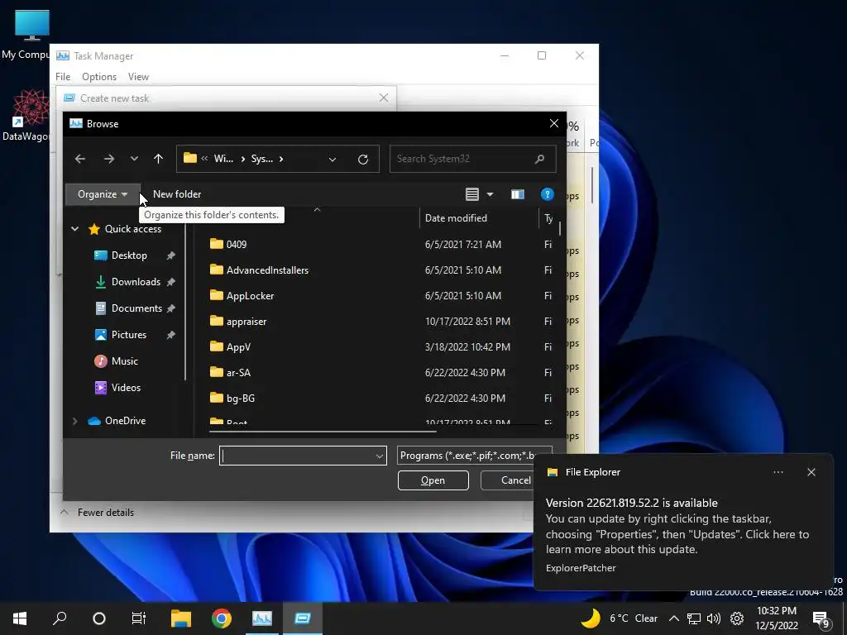The height and width of the screenshot is (635, 847).
Task: Expand File name history dropdown
Action: point(379,456)
